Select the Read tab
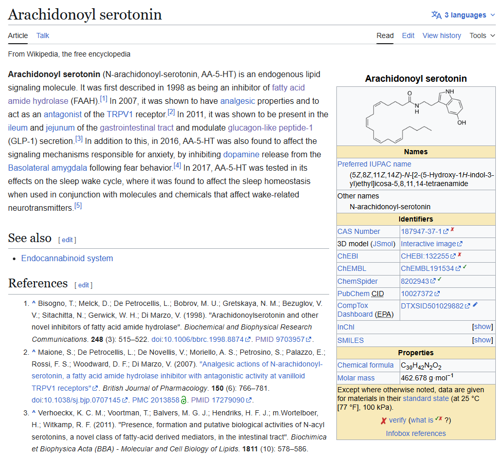 pos(385,35)
